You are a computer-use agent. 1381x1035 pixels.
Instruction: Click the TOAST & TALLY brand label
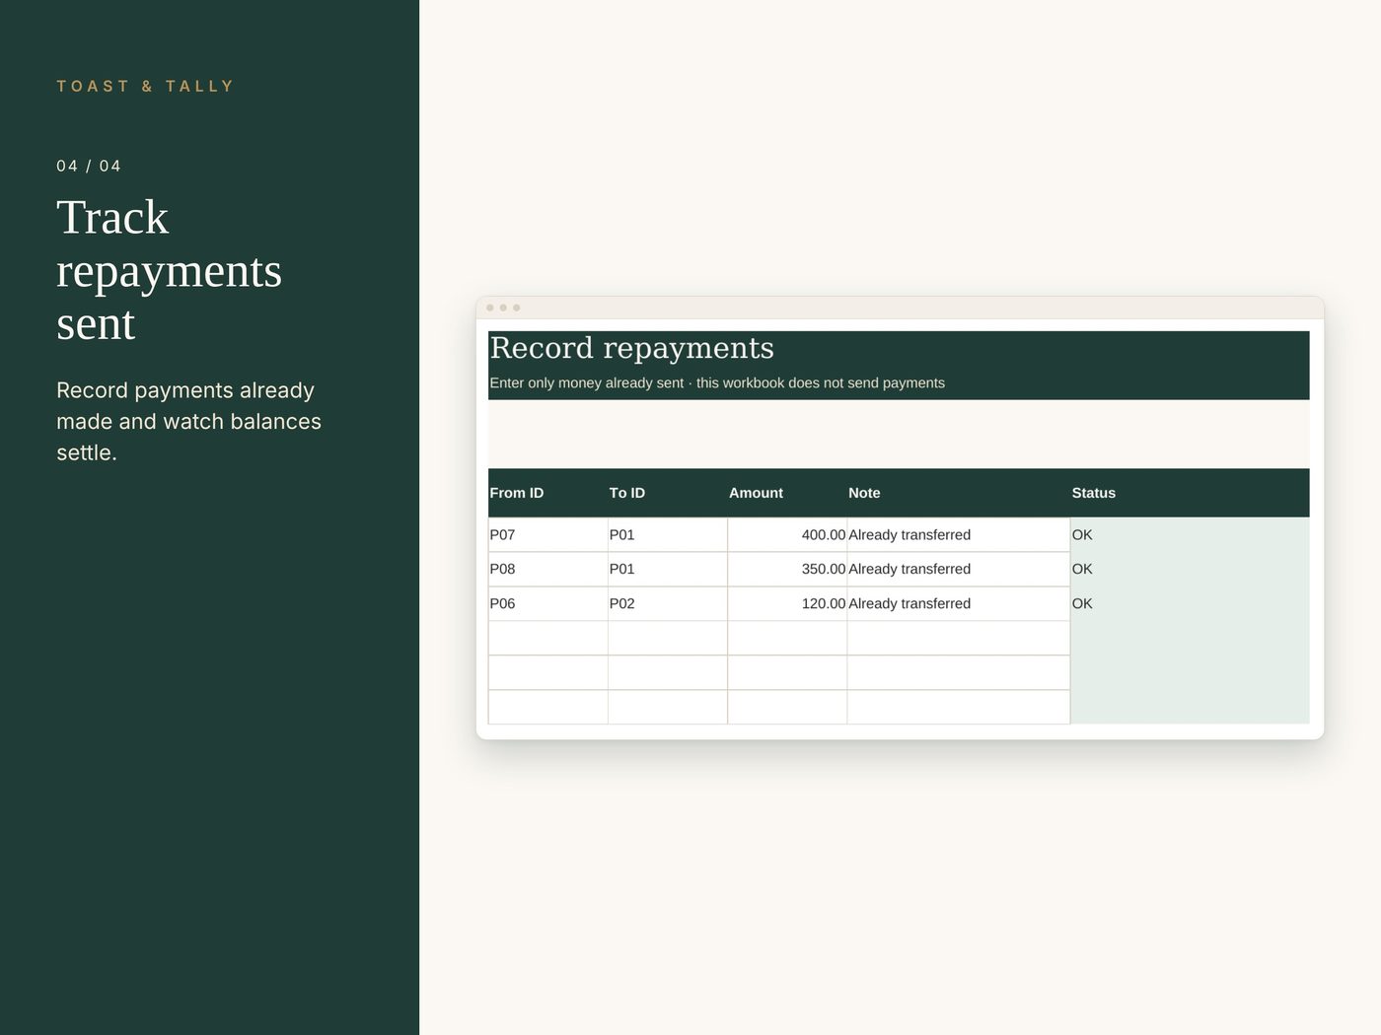pyautogui.click(x=145, y=87)
